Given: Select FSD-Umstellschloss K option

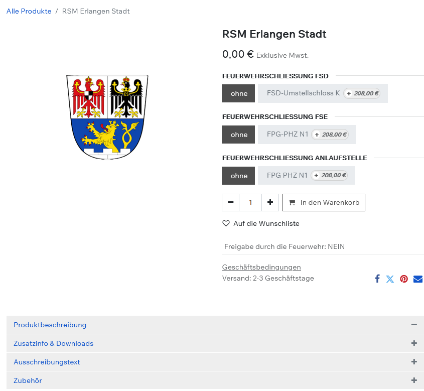Looking at the screenshot, I should [323, 93].
